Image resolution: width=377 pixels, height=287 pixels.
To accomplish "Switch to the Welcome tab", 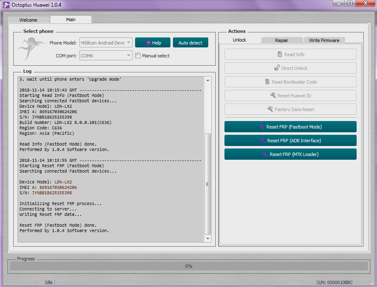I will pos(28,20).
